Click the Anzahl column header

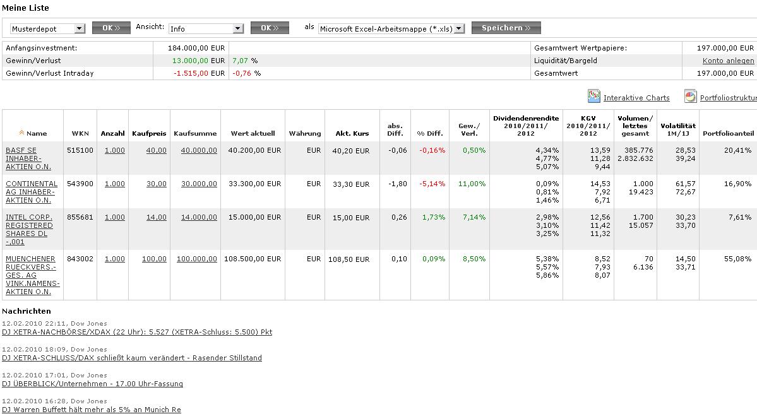point(112,133)
